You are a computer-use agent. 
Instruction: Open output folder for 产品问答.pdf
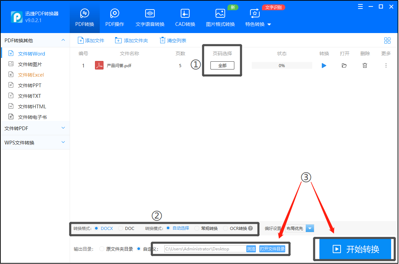(344, 65)
